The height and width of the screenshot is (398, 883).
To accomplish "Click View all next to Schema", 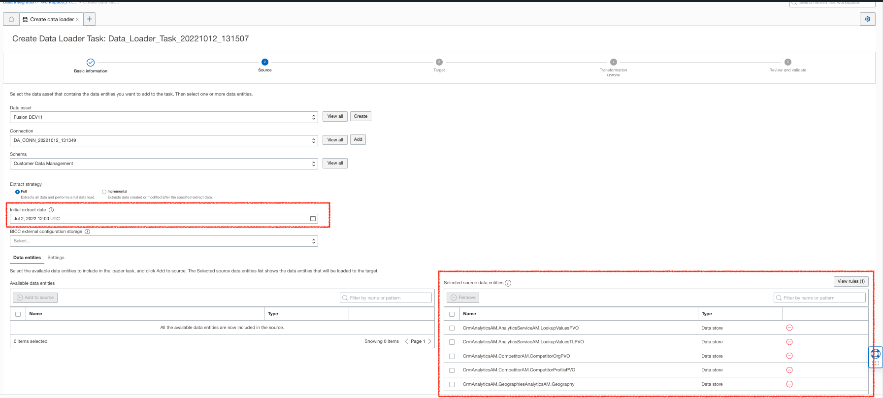I will [335, 163].
